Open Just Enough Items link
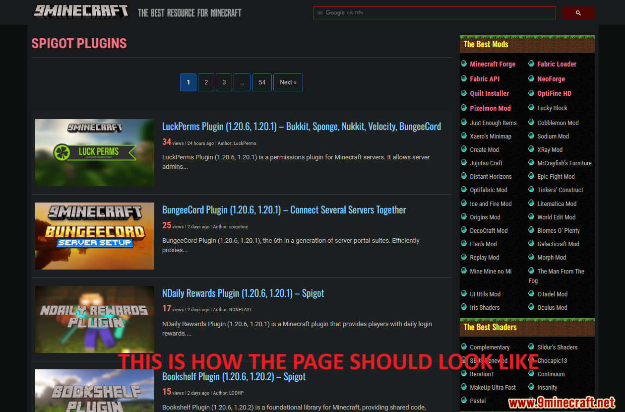625x412 pixels. pos(493,123)
